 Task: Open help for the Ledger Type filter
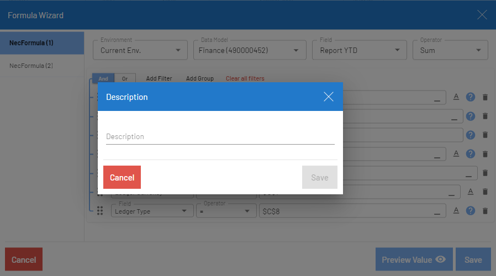[471, 211]
